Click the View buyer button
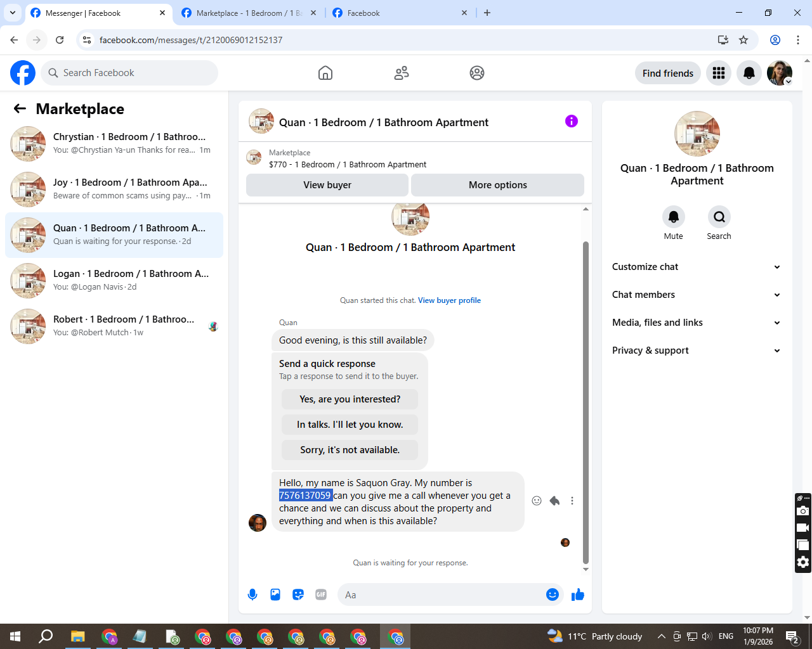 point(327,185)
